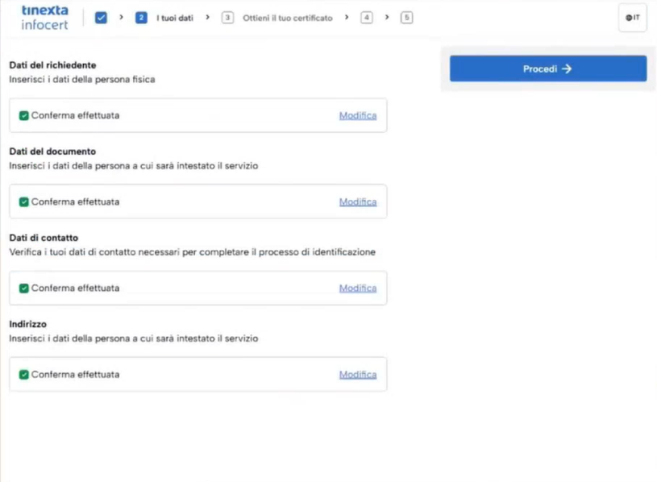Click the arrow icon on Procedi button
The width and height of the screenshot is (657, 482).
point(567,69)
